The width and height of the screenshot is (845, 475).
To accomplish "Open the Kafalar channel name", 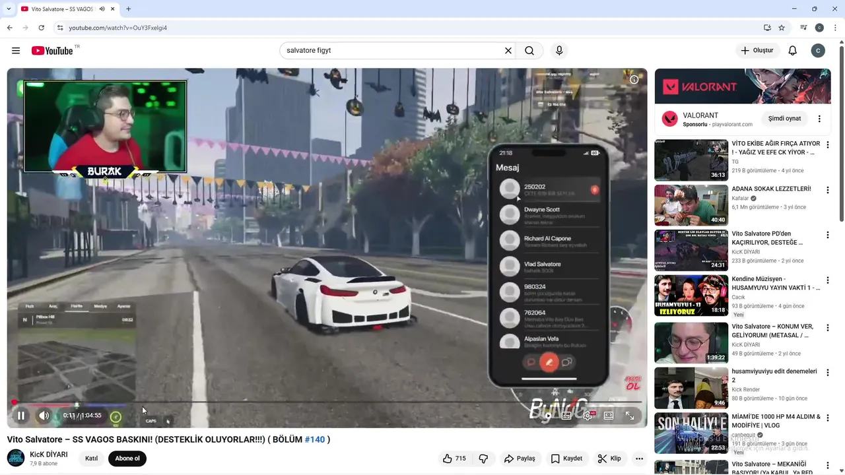I will pyautogui.click(x=740, y=199).
